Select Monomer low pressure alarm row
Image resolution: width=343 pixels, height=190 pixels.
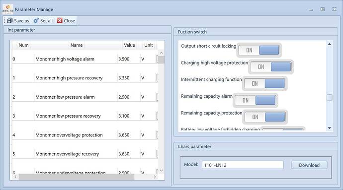click(85, 97)
